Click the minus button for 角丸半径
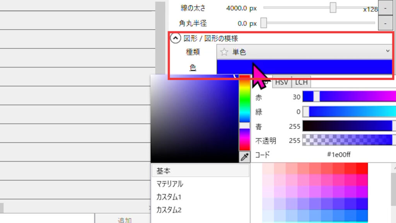The width and height of the screenshot is (396, 223). [385, 23]
